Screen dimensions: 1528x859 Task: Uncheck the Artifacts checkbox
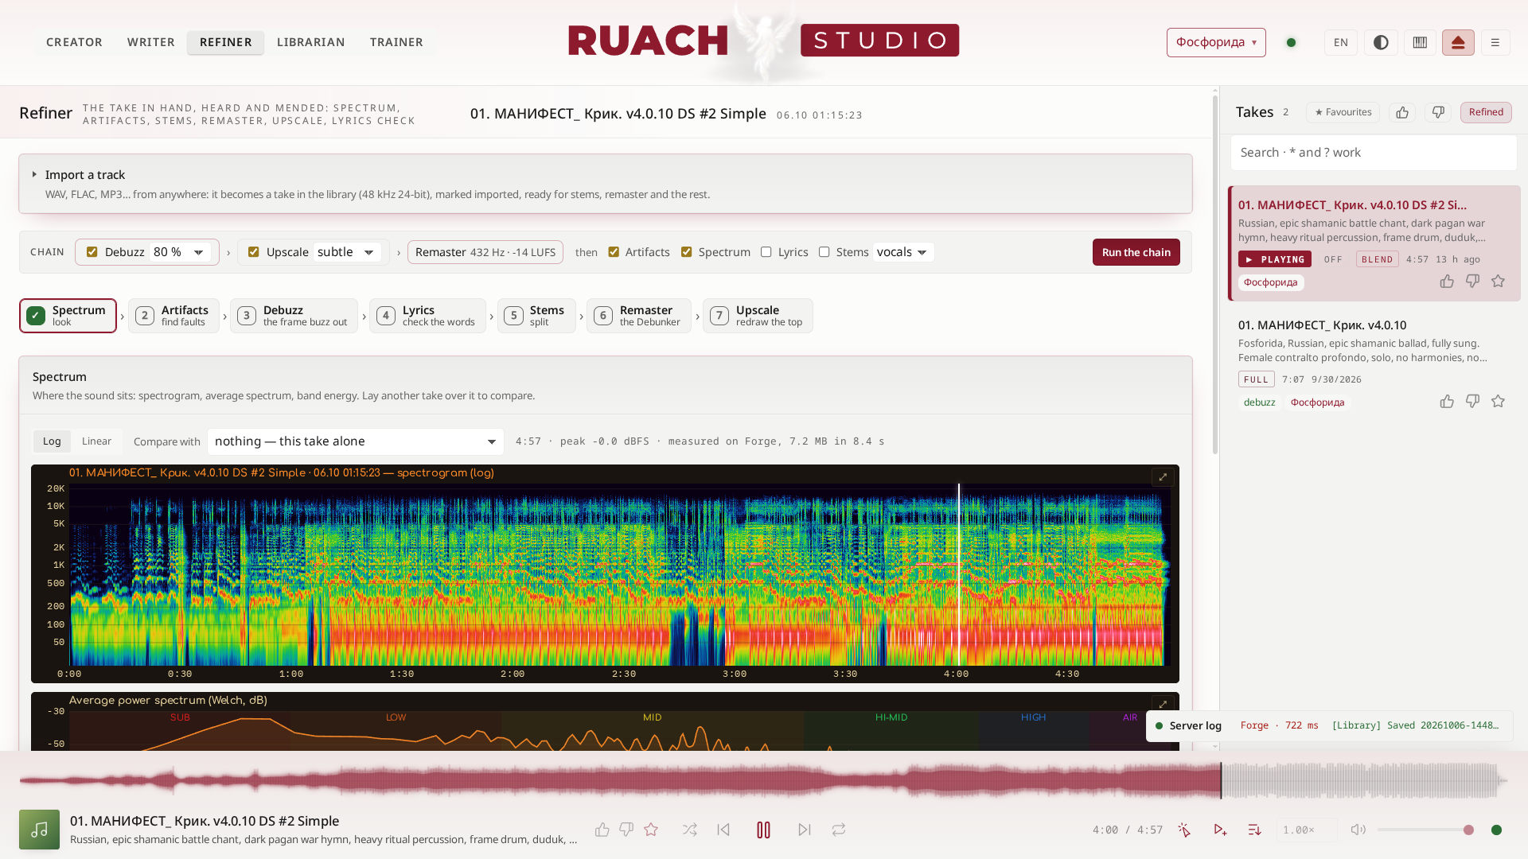(614, 252)
